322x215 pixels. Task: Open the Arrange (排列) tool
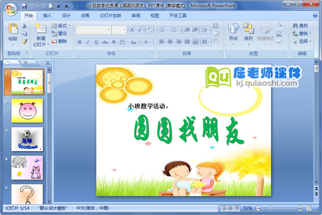pos(248,28)
